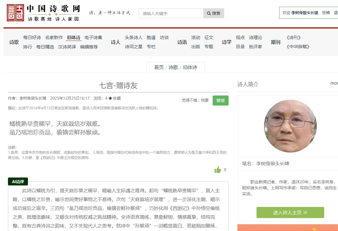
Task: Click 首页 in the breadcrumb
Action: (159, 67)
